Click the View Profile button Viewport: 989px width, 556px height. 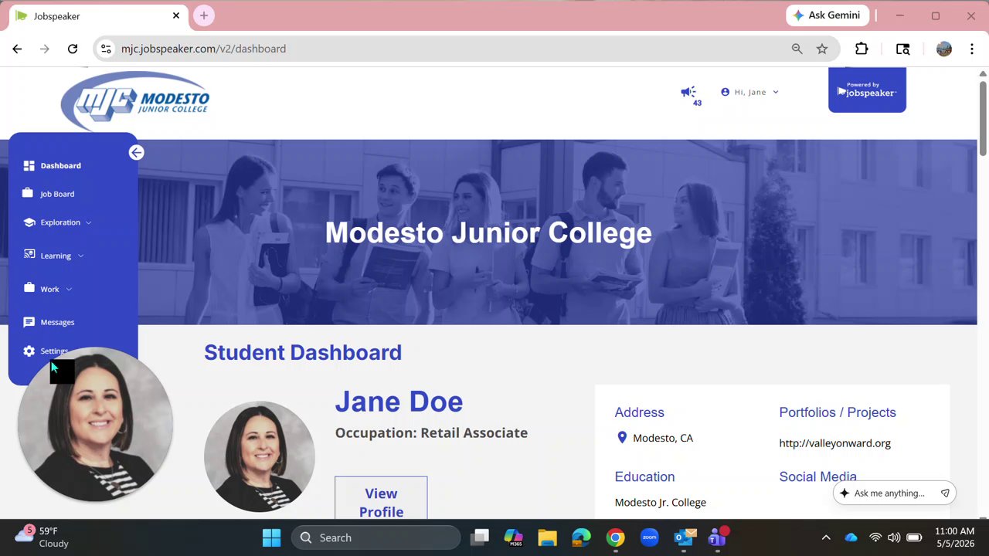coord(381,498)
